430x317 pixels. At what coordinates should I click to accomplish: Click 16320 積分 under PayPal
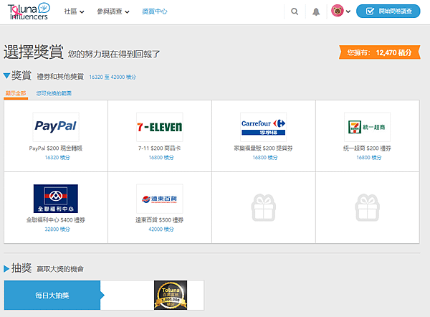[x=57, y=158]
